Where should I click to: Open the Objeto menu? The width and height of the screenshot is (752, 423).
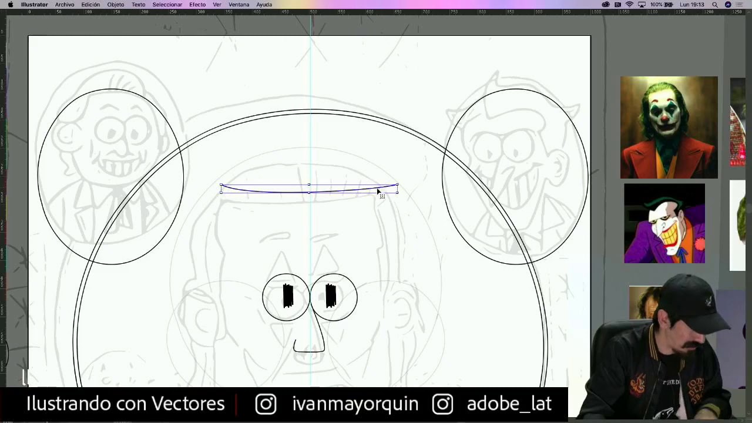(116, 4)
